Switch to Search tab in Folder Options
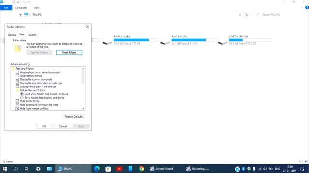Screen dimensions: 309x173 tap(32, 35)
